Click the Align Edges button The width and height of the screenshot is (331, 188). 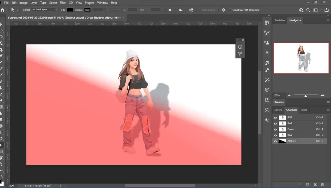(208, 10)
